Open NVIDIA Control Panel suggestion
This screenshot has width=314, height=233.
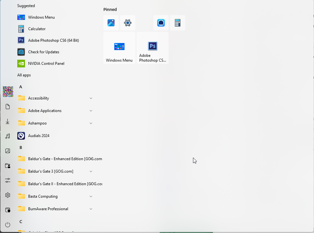41,64
